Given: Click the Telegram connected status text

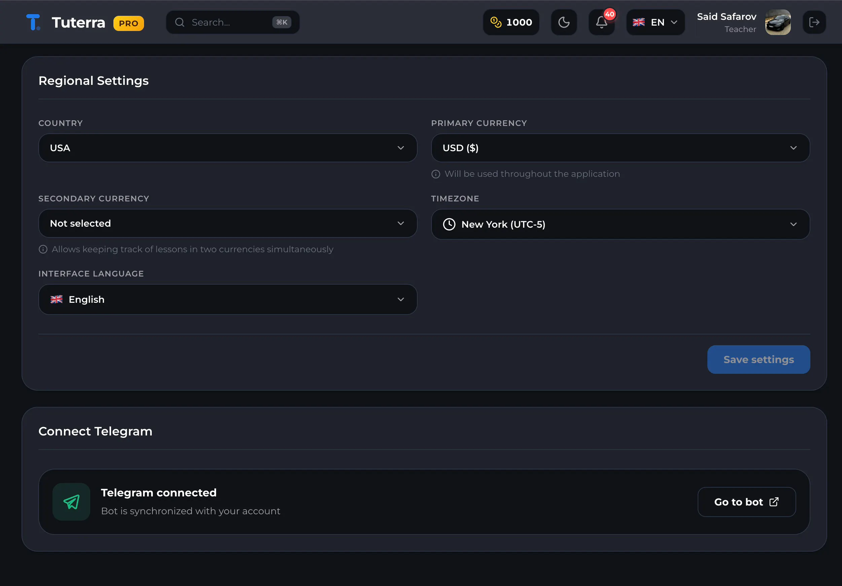Looking at the screenshot, I should point(159,492).
